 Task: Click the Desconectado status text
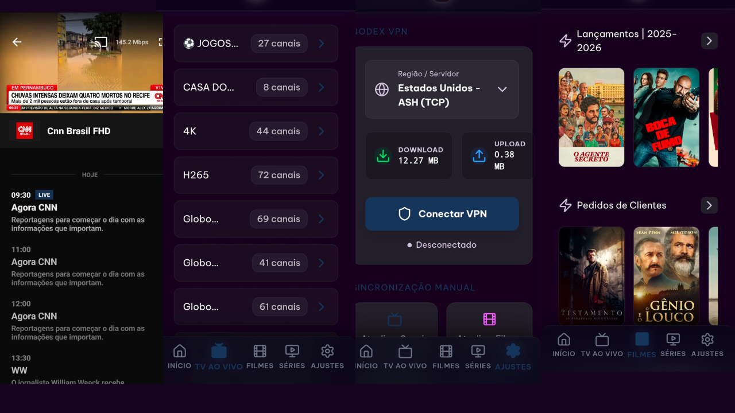[446, 245]
